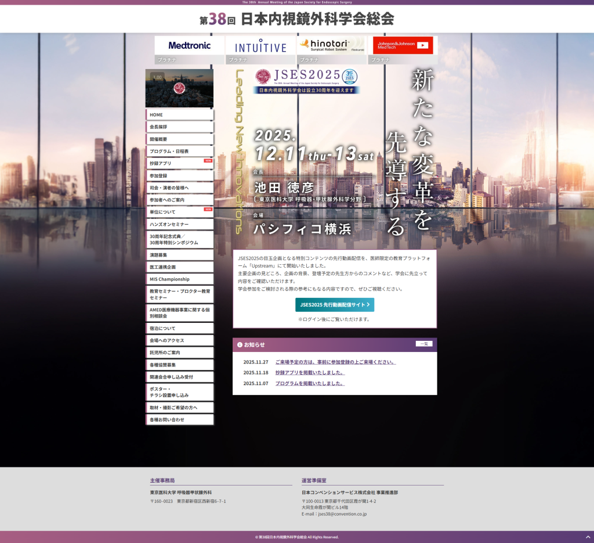Navigate to 会場へのアクセス page
Image resolution: width=594 pixels, height=543 pixels.
click(x=179, y=340)
